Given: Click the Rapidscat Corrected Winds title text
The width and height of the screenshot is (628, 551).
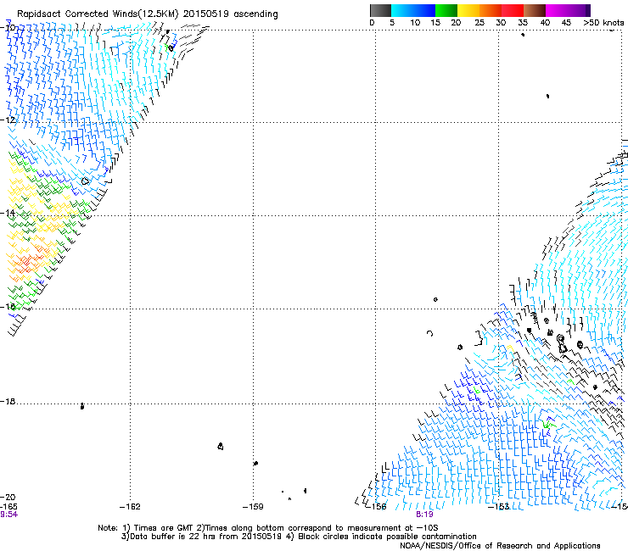Looking at the screenshot, I should pos(148,14).
